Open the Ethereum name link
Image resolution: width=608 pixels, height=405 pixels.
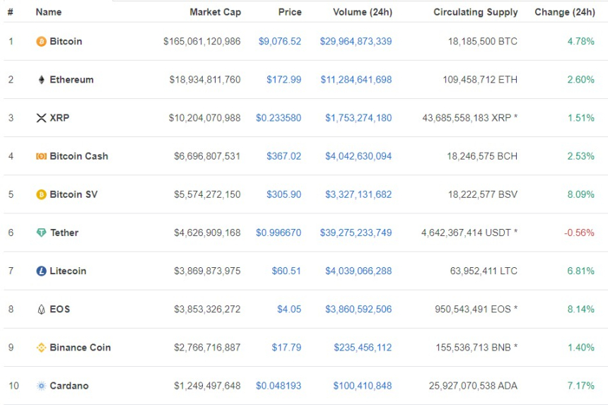point(71,80)
